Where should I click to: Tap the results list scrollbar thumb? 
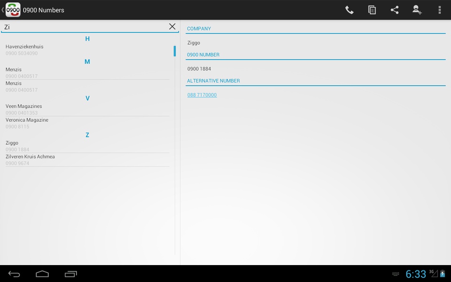point(175,51)
